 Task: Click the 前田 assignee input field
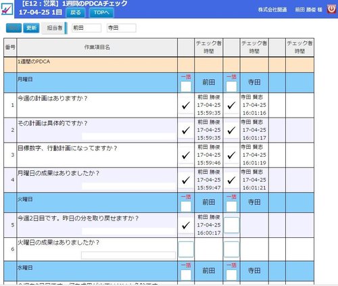pyautogui.click(x=87, y=28)
